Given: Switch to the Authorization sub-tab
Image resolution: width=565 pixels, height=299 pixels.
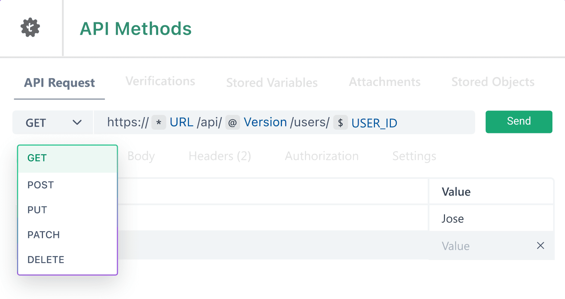Looking at the screenshot, I should [x=322, y=156].
